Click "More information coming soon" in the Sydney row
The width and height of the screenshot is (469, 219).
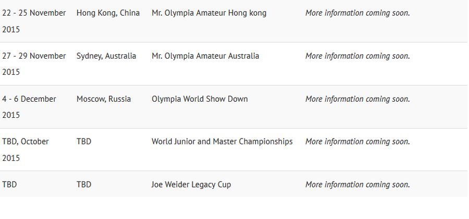pyautogui.click(x=357, y=56)
